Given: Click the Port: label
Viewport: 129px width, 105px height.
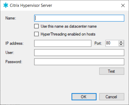Looking at the screenshot, I should 98,43.
